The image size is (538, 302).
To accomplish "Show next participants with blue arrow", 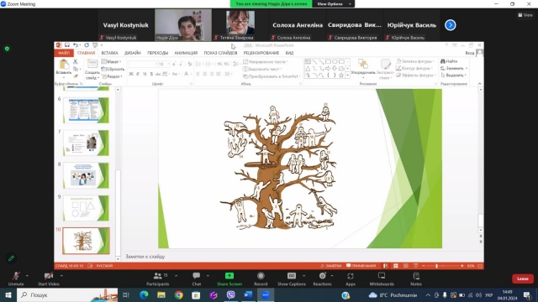I will (451, 25).
